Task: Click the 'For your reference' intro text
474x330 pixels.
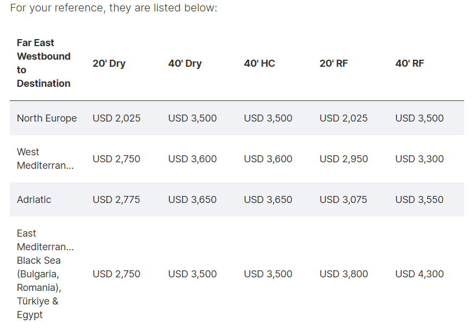Action: [x=113, y=9]
